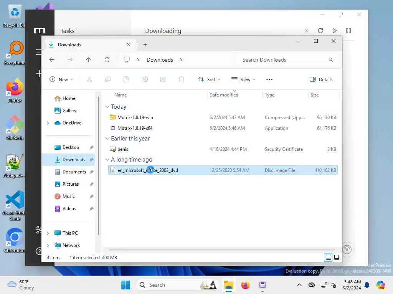
Task: Open Motrix help question icon
Action: (39, 251)
